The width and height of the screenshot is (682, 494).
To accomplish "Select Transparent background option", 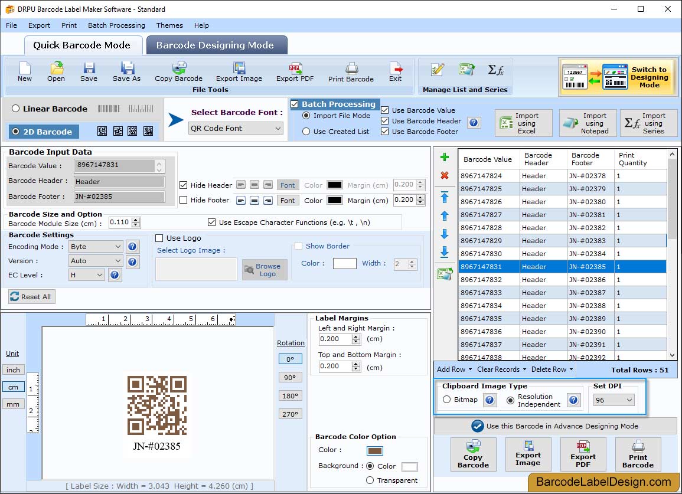I will tap(370, 480).
